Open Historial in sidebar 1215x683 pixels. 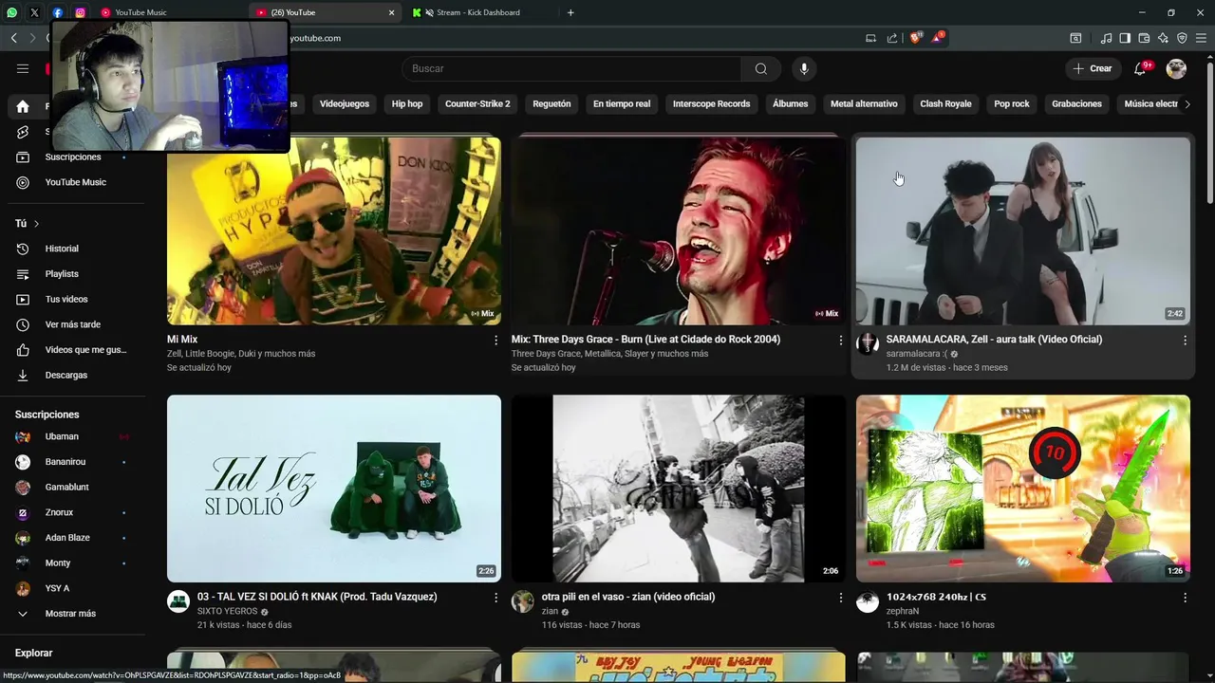tap(74, 249)
